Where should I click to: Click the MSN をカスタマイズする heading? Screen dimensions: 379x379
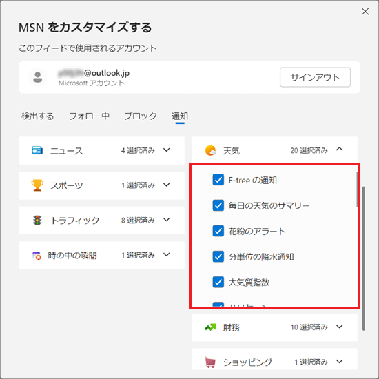[85, 28]
